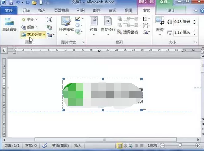Viewport: 204px width, 151px height.
Task: Click the Crop (裁剪) tool
Action: [x=160, y=26]
